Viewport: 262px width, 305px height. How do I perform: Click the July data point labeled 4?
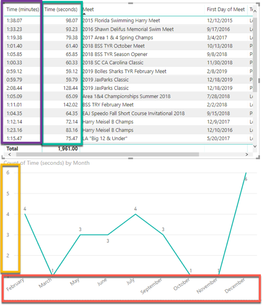tap(135, 214)
